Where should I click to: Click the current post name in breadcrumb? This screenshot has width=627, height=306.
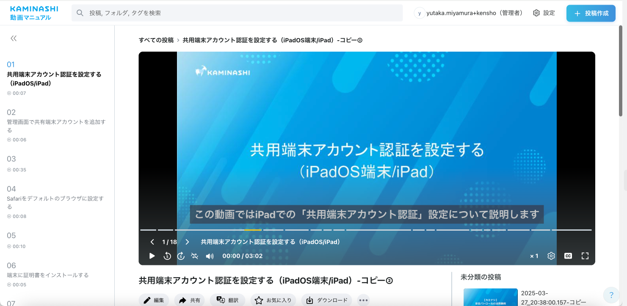(x=273, y=40)
